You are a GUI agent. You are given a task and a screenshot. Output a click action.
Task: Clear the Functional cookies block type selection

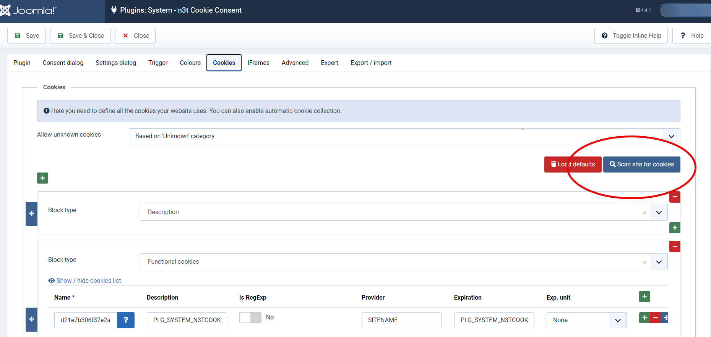click(x=644, y=262)
